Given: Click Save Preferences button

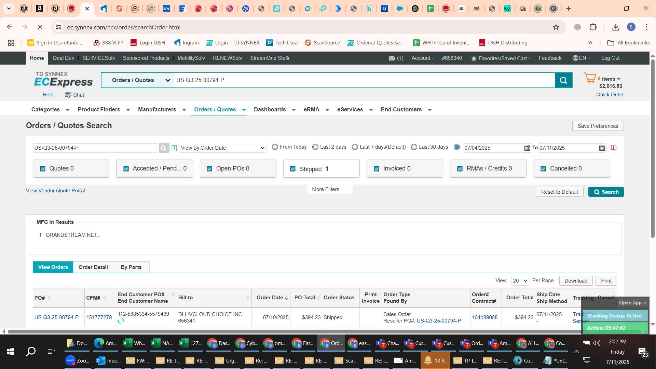Looking at the screenshot, I should 598,126.
